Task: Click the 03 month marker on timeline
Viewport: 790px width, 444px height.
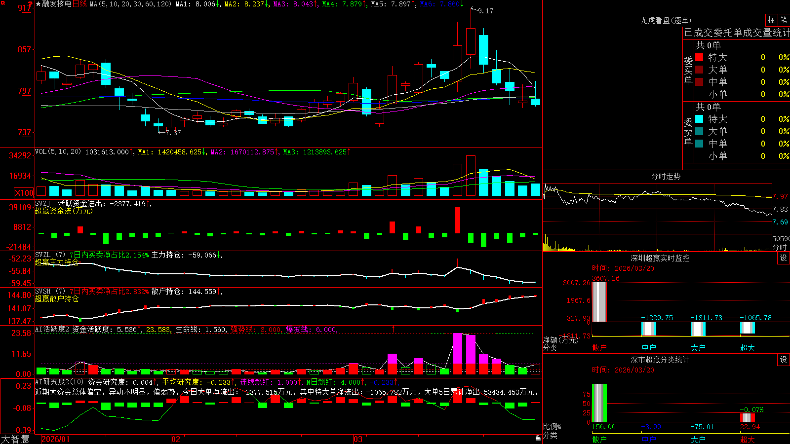Action: (x=358, y=439)
